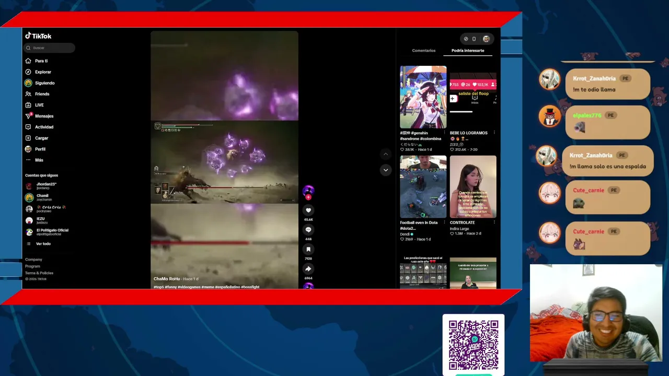This screenshot has width=669, height=376.
Task: Open options for BEBE LO LOGRAMOS video
Action: [x=494, y=133]
